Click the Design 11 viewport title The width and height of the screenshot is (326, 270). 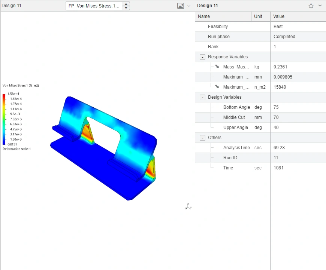click(12, 6)
